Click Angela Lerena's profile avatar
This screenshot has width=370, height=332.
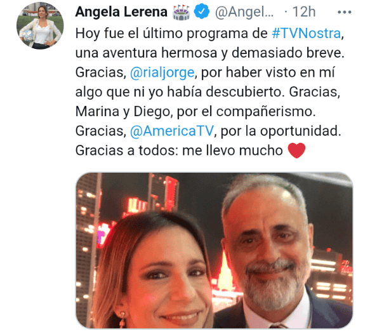40,26
